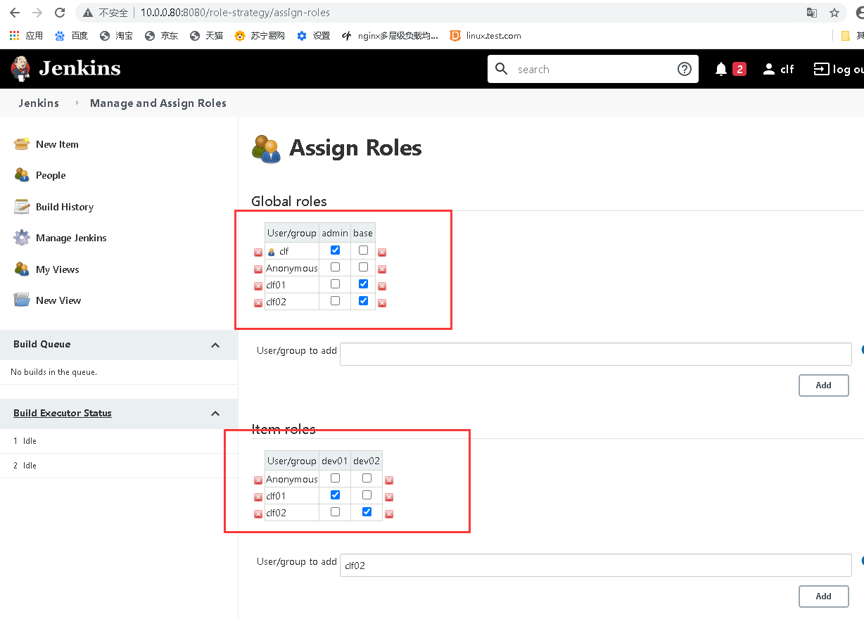The width and height of the screenshot is (864, 619).
Task: Check dev02 role for clf01
Action: [x=367, y=494]
